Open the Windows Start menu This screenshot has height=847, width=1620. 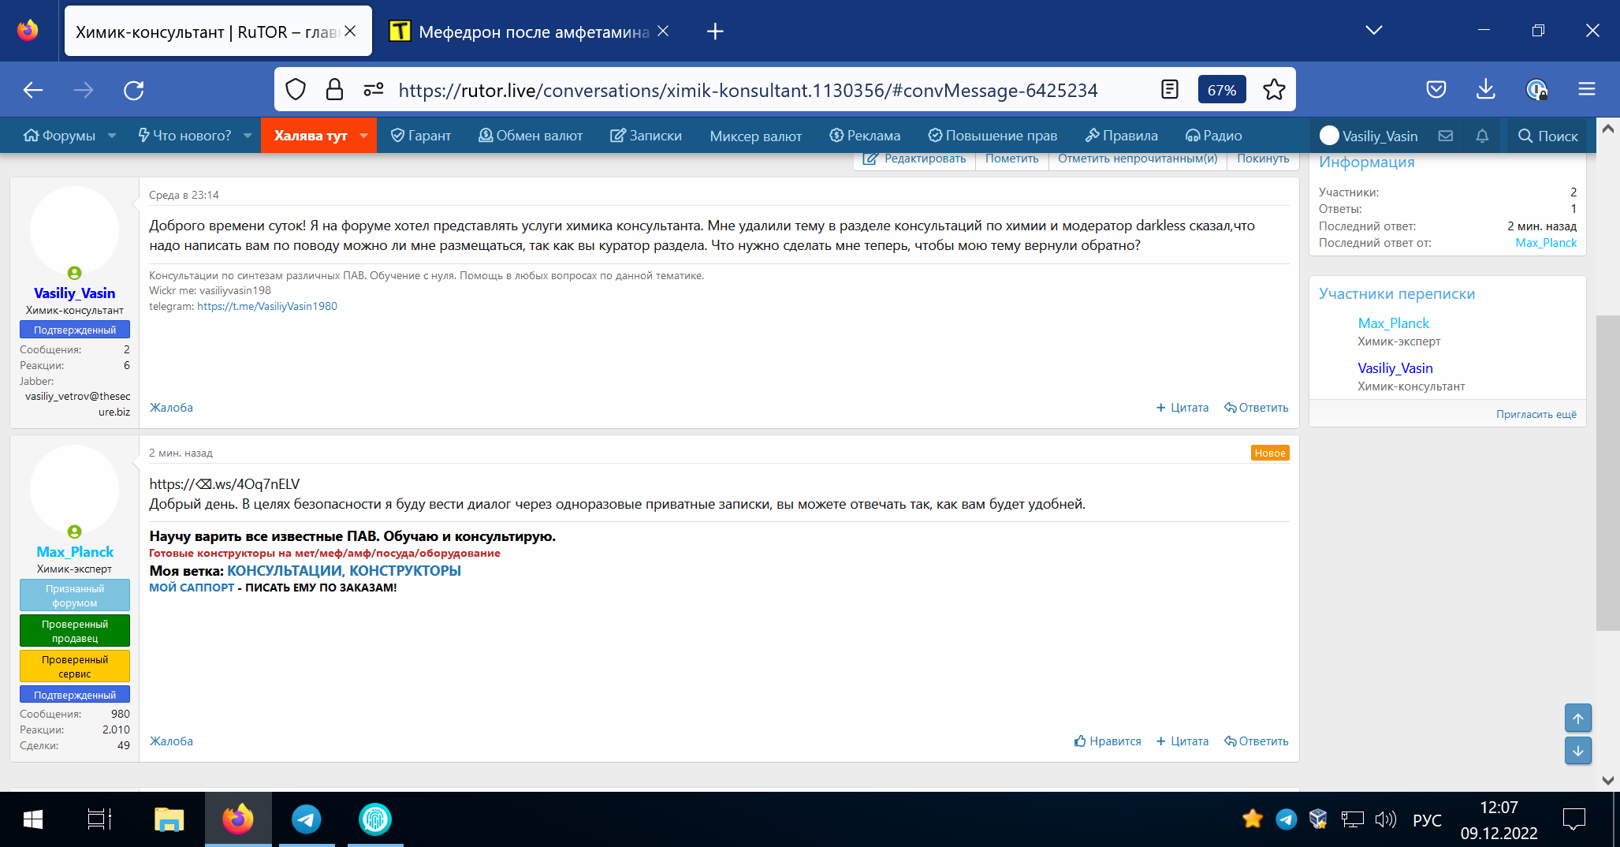(x=33, y=820)
